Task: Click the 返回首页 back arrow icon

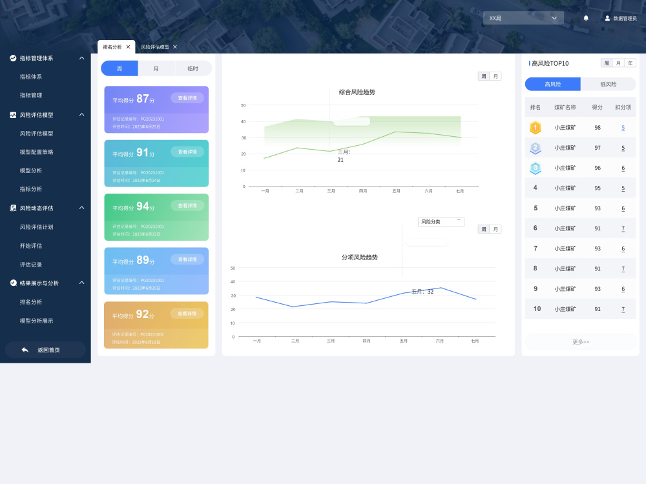Action: point(25,350)
